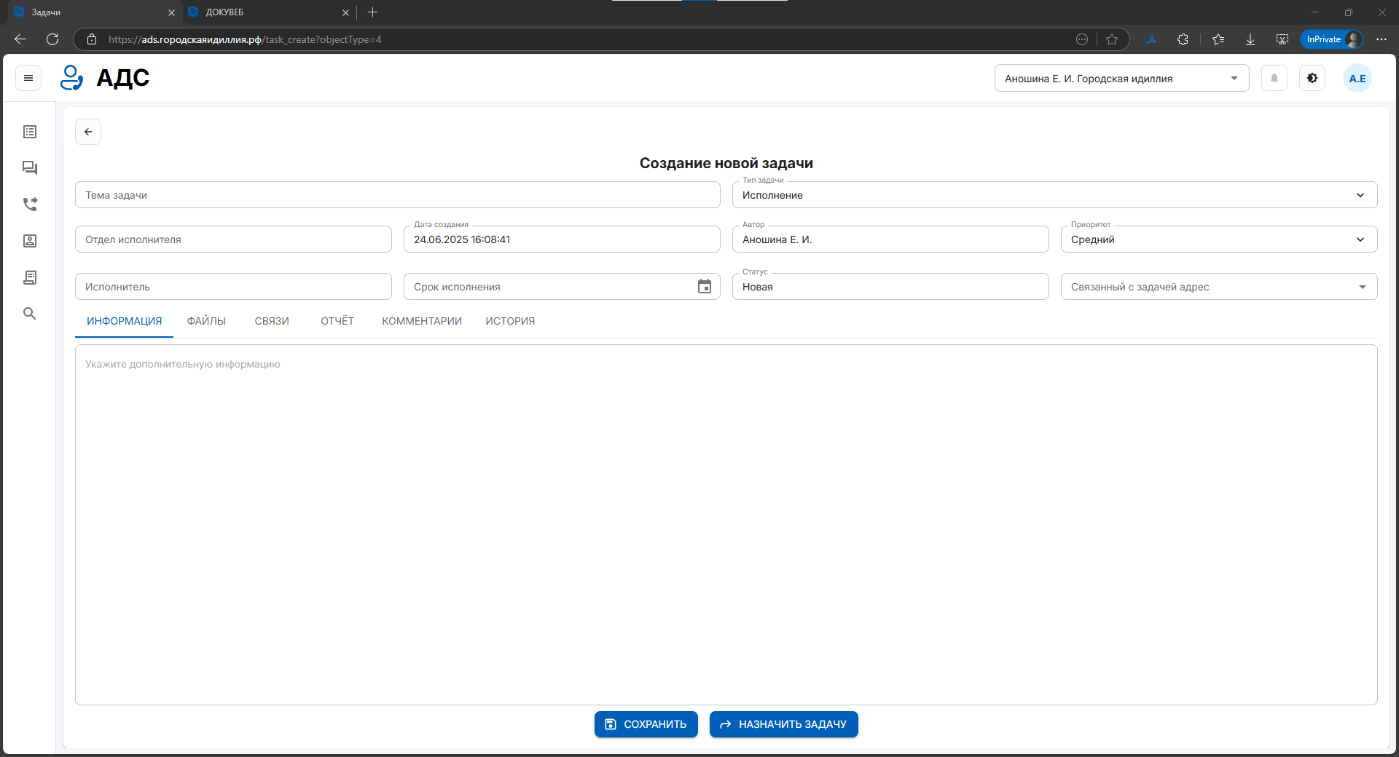Screen dimensions: 1399x757
Task: Open the hamburger menu button
Action: pyautogui.click(x=28, y=78)
